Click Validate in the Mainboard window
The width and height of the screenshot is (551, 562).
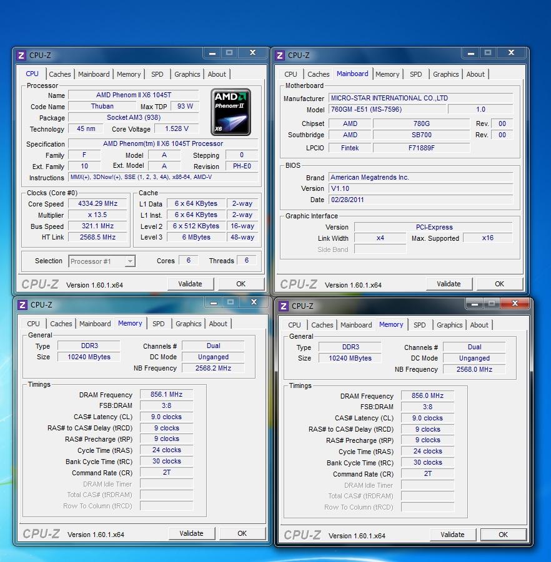[449, 284]
